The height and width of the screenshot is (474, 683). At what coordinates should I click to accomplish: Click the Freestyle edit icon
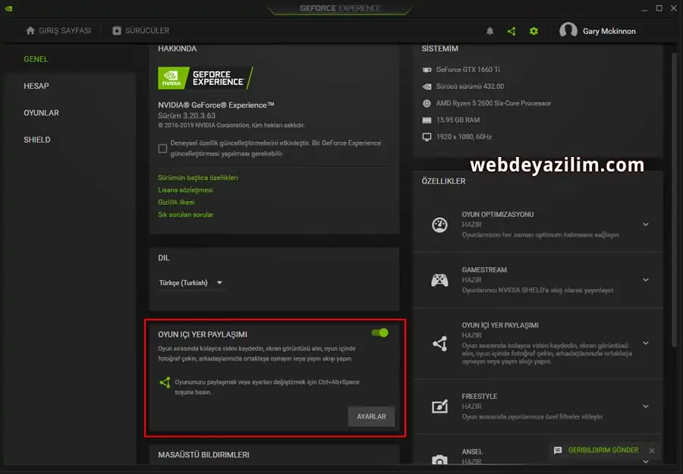click(x=439, y=406)
